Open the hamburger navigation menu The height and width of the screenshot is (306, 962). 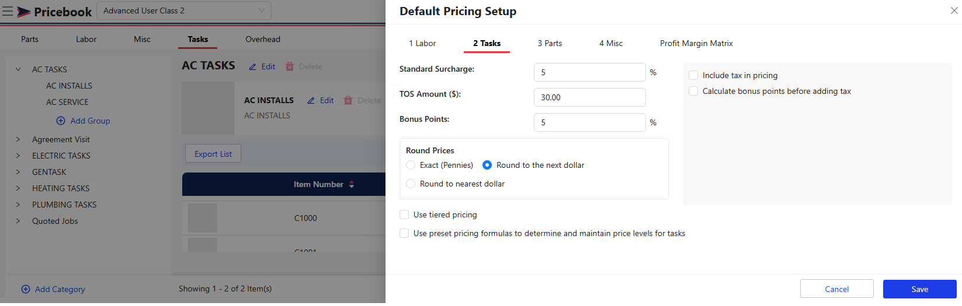(8, 11)
